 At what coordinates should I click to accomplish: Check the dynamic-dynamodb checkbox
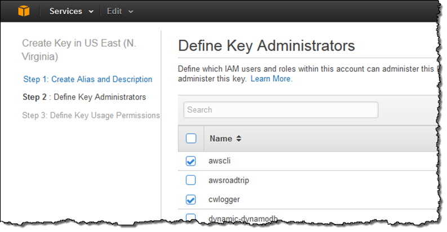pos(191,217)
